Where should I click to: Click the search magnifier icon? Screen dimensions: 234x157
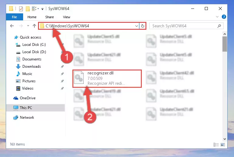coord(219,26)
